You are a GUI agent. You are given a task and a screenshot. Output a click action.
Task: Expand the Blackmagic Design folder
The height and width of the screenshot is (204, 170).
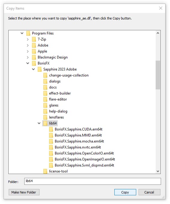(28, 57)
